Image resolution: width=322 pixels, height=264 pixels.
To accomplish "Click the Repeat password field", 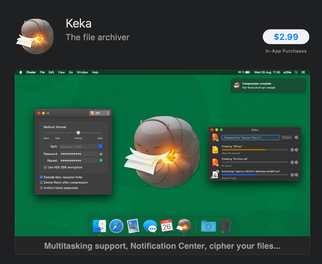I will (x=79, y=161).
